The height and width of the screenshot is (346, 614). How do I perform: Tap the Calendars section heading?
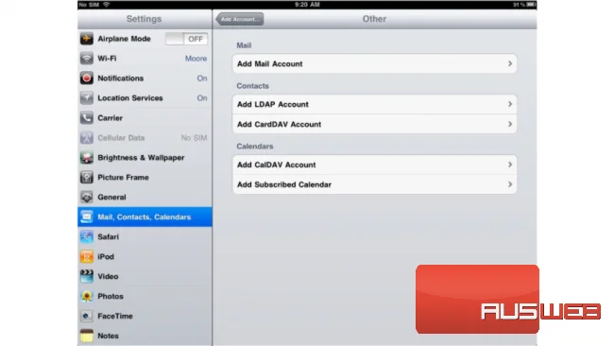[255, 147]
